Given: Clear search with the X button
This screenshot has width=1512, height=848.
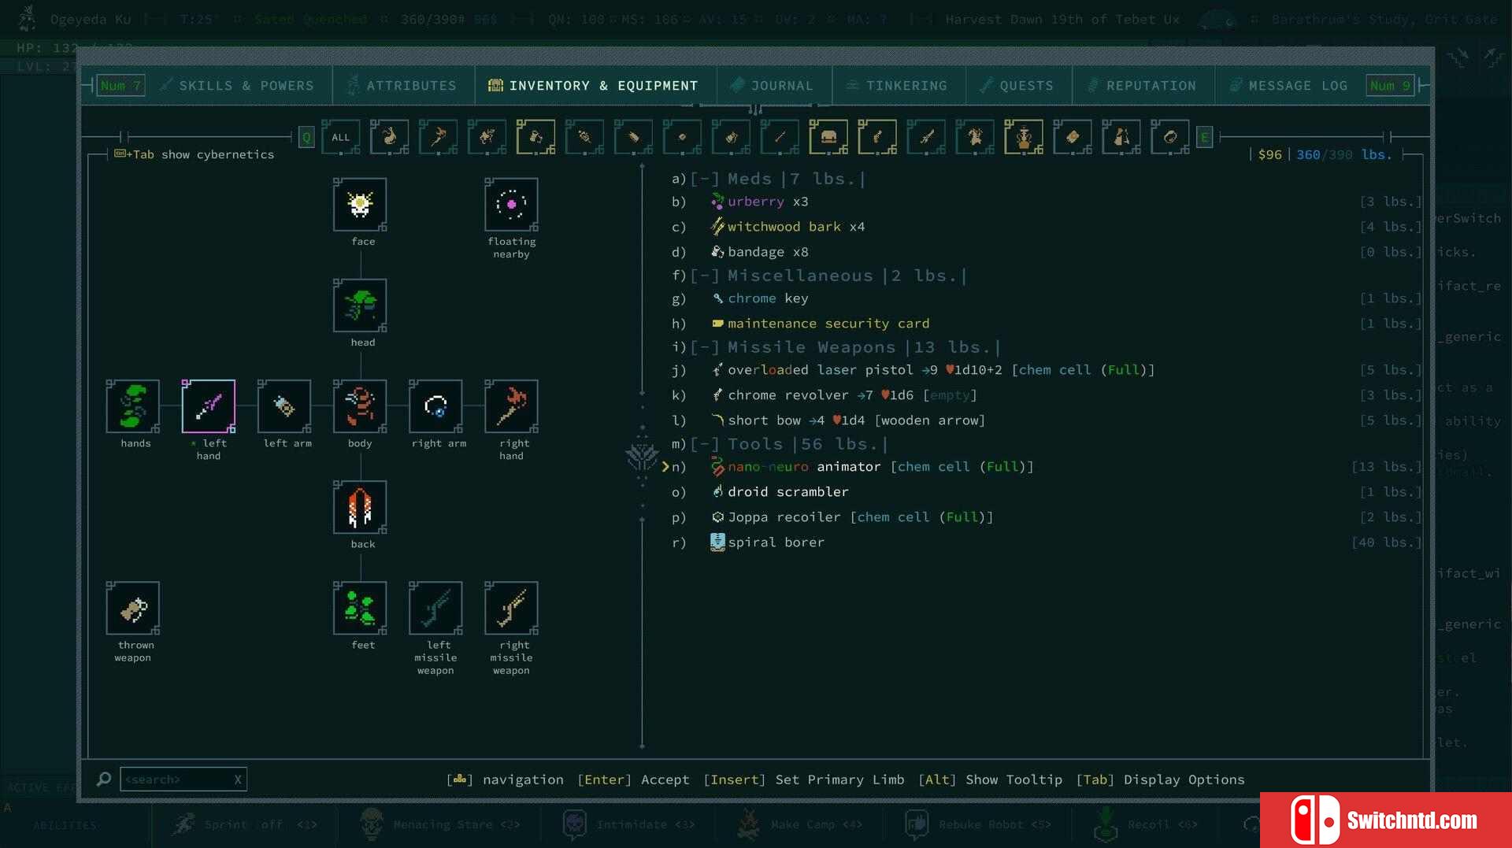Looking at the screenshot, I should pos(238,779).
